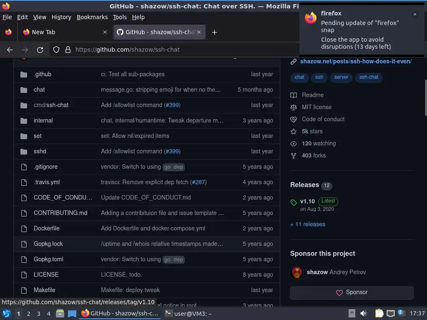Open the set folder
Screen dimensions: 427x320
point(38,136)
